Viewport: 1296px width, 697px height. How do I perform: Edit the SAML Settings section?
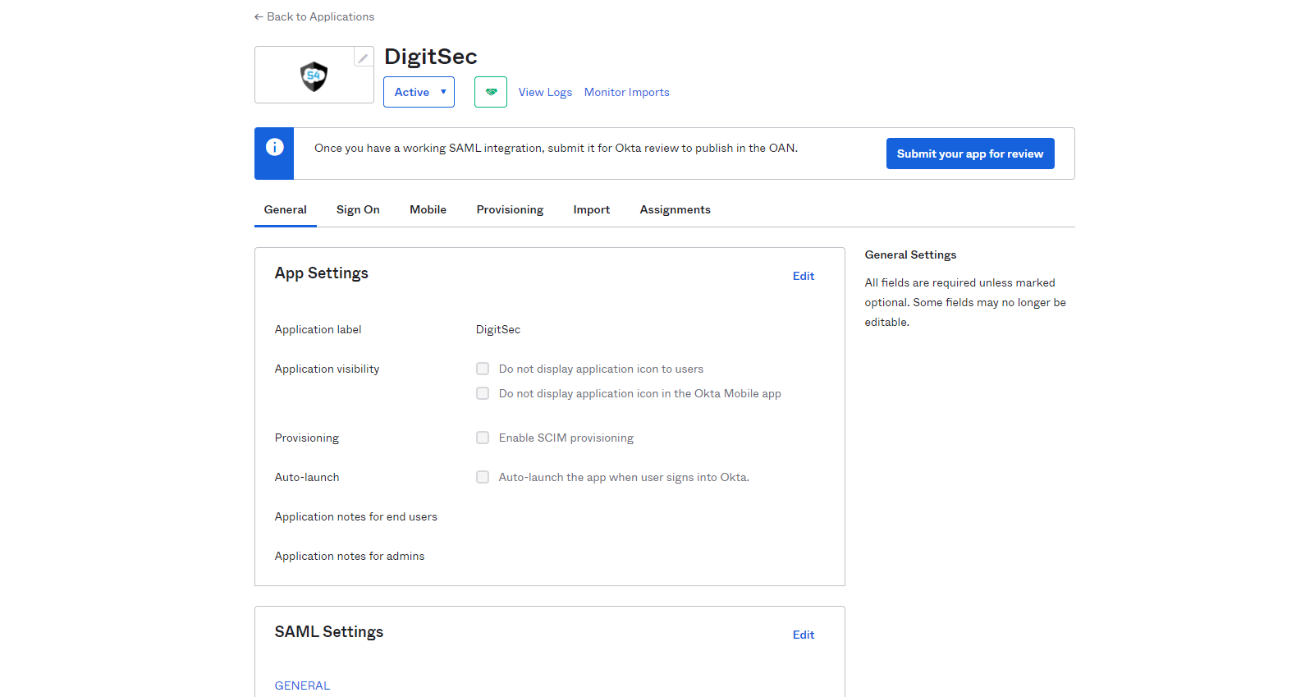click(804, 635)
